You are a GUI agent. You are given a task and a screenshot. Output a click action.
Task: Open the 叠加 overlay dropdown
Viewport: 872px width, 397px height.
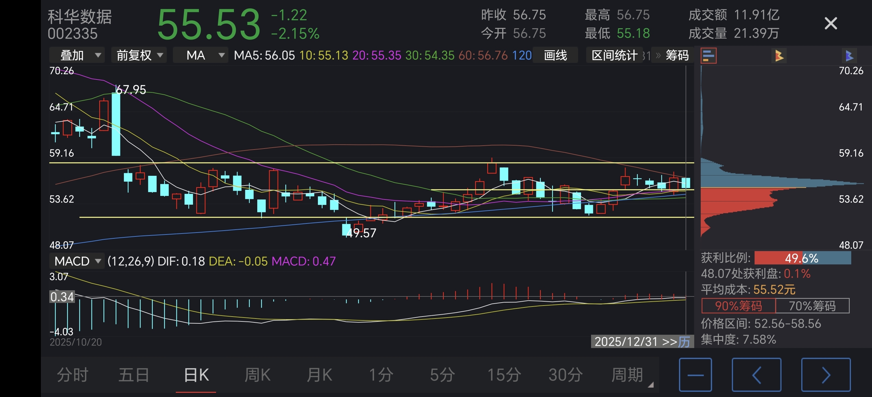pos(77,55)
